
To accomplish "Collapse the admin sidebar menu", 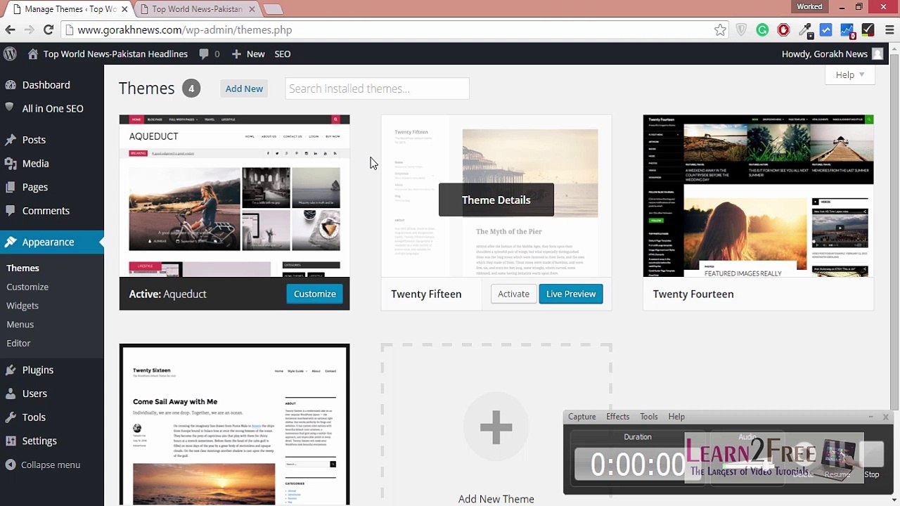I will point(42,465).
